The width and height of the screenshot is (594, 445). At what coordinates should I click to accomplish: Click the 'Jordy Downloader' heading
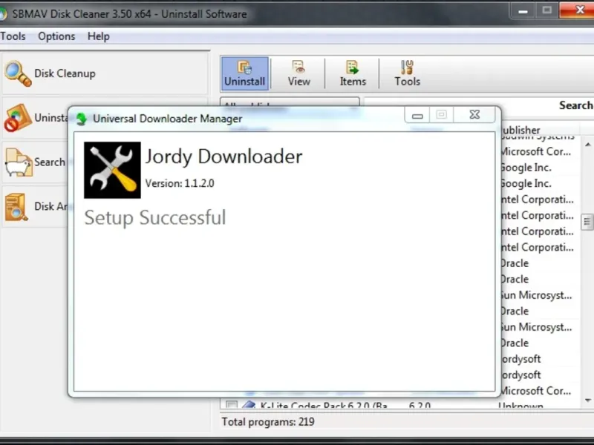(223, 156)
